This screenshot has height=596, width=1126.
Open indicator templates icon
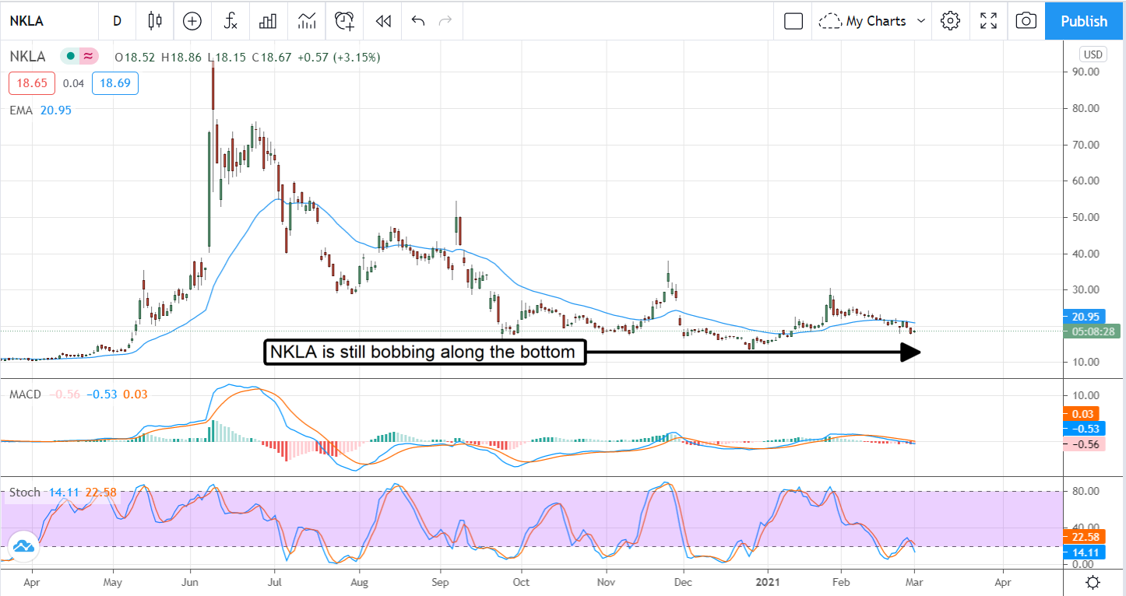click(x=306, y=21)
